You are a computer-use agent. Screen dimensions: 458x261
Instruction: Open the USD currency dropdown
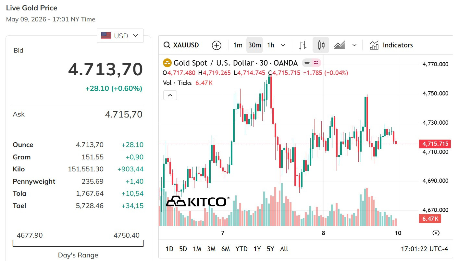pos(120,36)
